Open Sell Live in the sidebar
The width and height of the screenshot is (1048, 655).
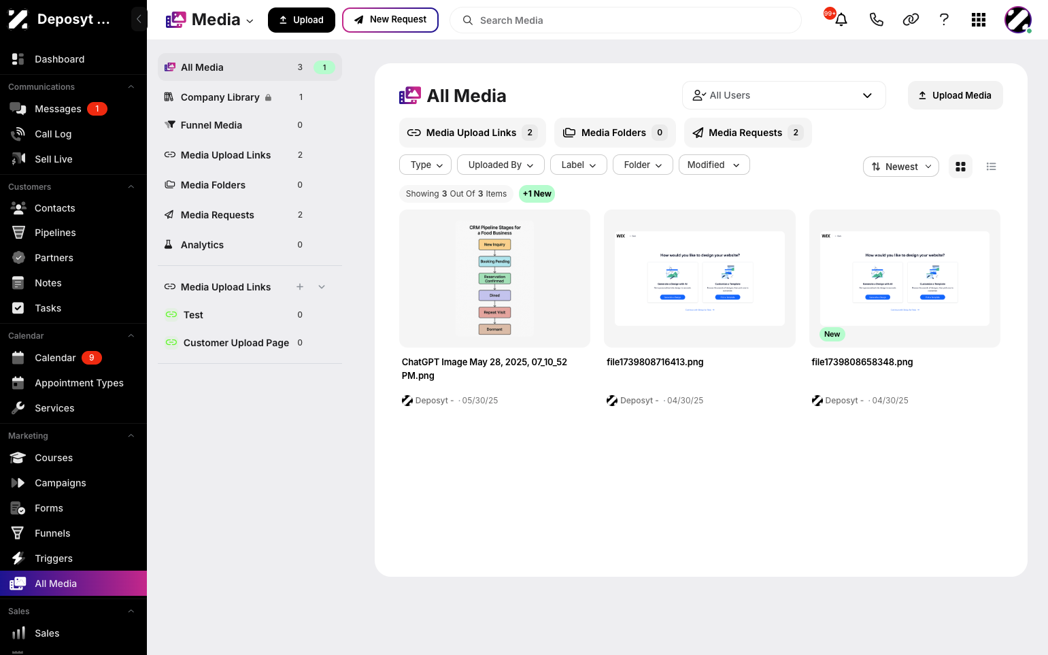[x=73, y=159]
